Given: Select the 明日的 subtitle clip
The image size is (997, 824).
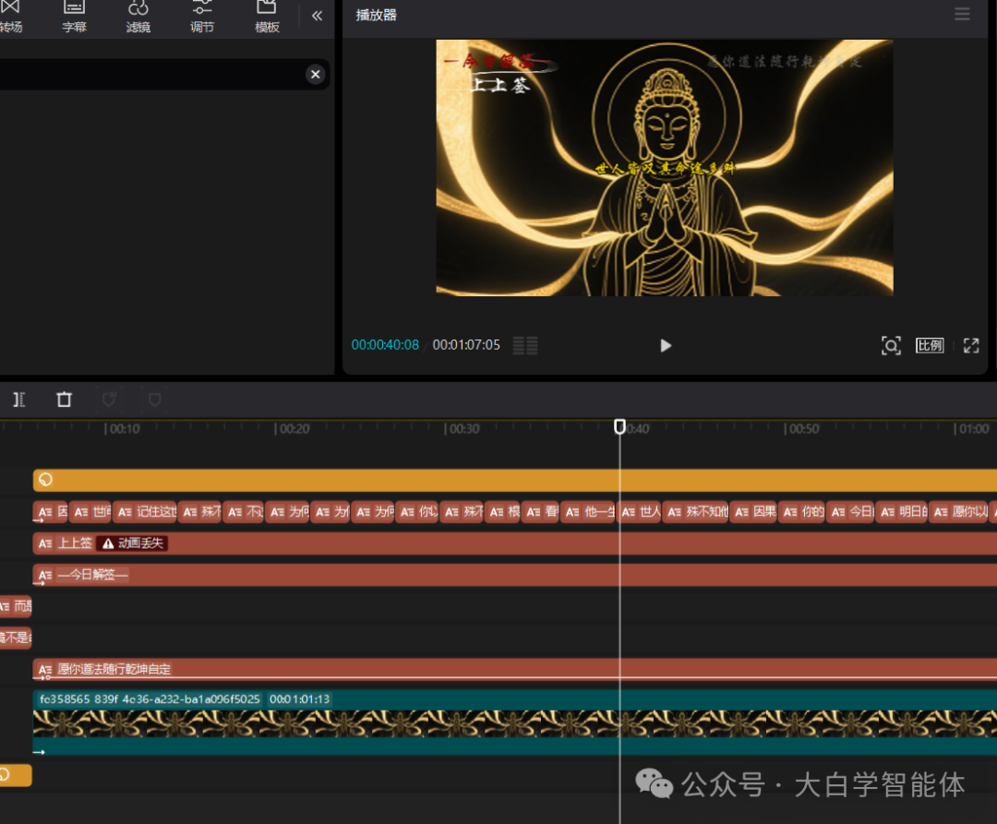Looking at the screenshot, I should click(902, 511).
